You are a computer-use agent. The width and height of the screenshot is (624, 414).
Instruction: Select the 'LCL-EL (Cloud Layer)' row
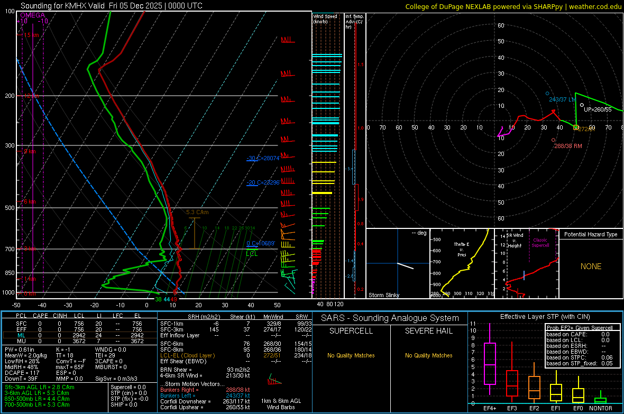[x=236, y=355]
